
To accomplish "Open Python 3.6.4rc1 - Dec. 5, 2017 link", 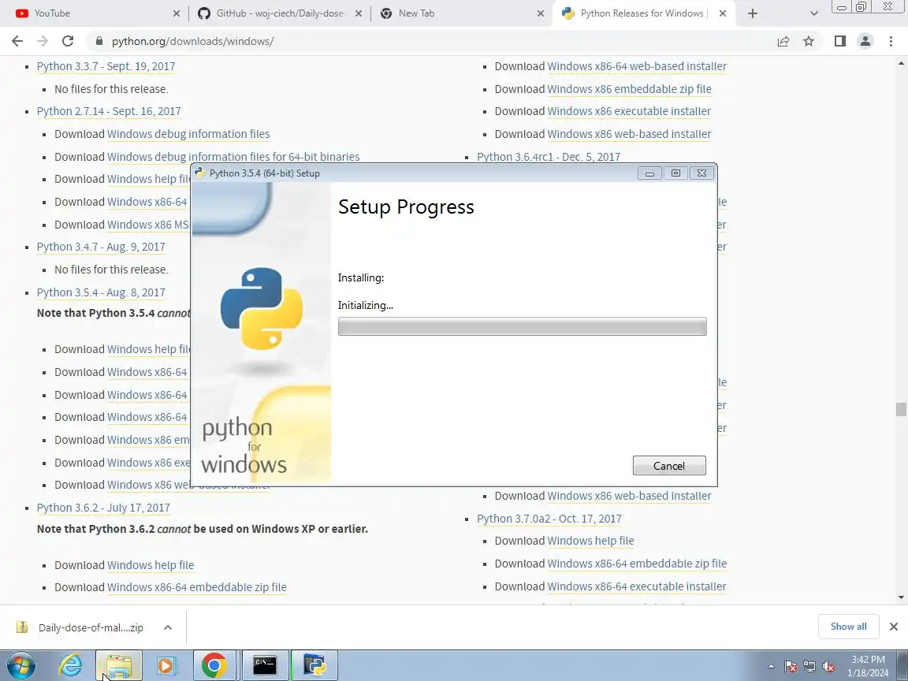I will pyautogui.click(x=549, y=157).
